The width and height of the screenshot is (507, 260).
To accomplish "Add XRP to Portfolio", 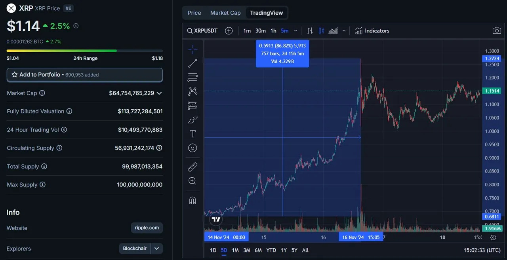I will click(85, 75).
